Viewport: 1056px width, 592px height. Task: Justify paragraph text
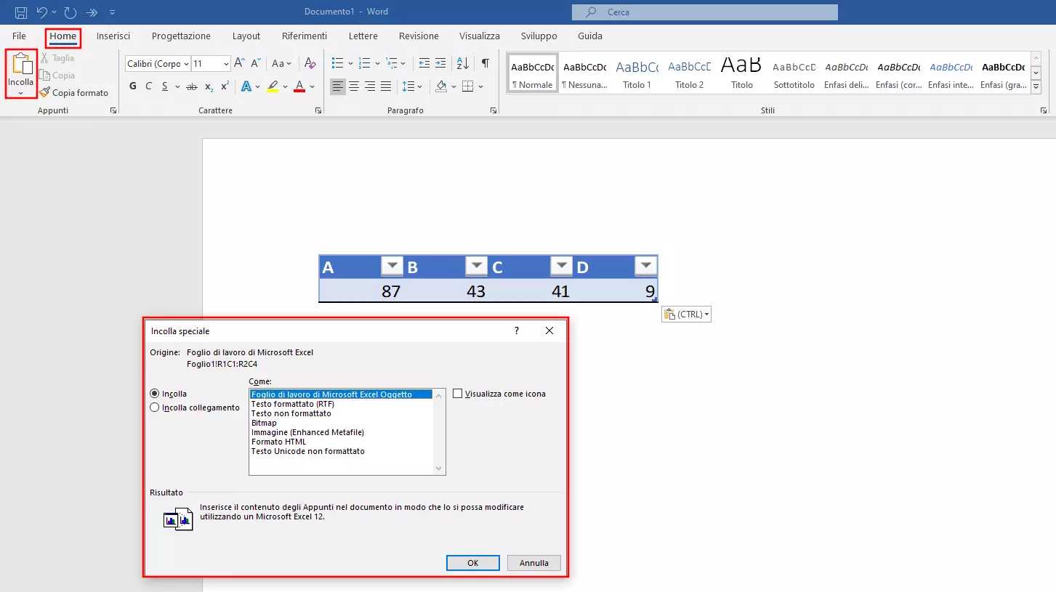pos(386,86)
